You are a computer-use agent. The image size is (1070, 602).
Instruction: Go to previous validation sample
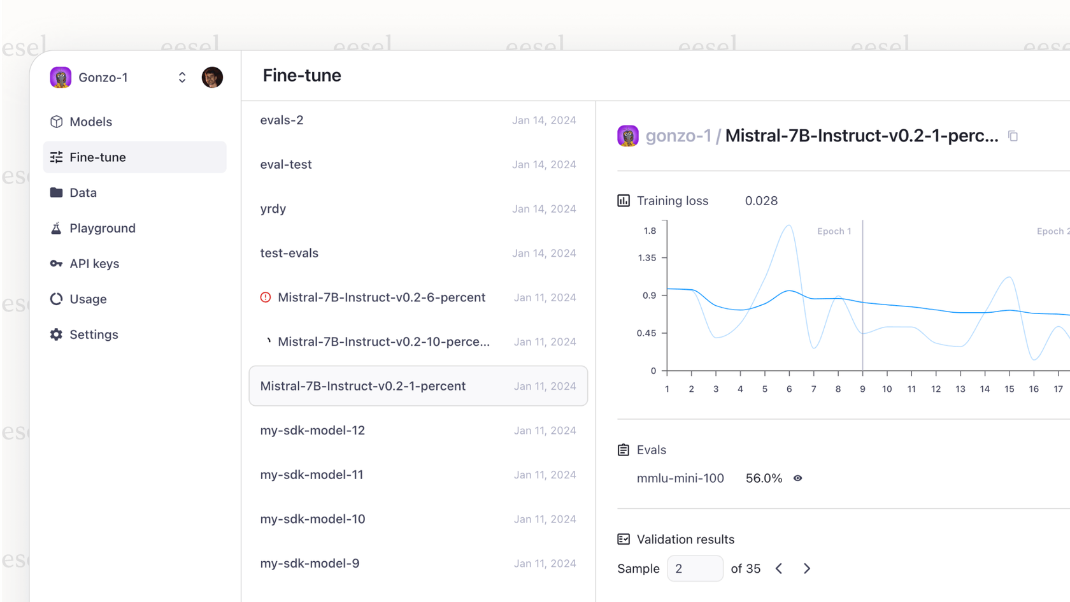coord(778,568)
